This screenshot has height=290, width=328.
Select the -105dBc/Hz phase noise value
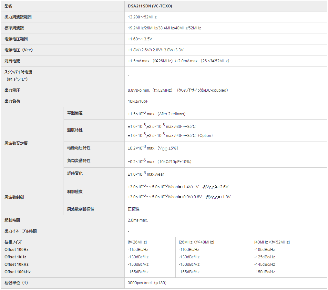point(264,250)
